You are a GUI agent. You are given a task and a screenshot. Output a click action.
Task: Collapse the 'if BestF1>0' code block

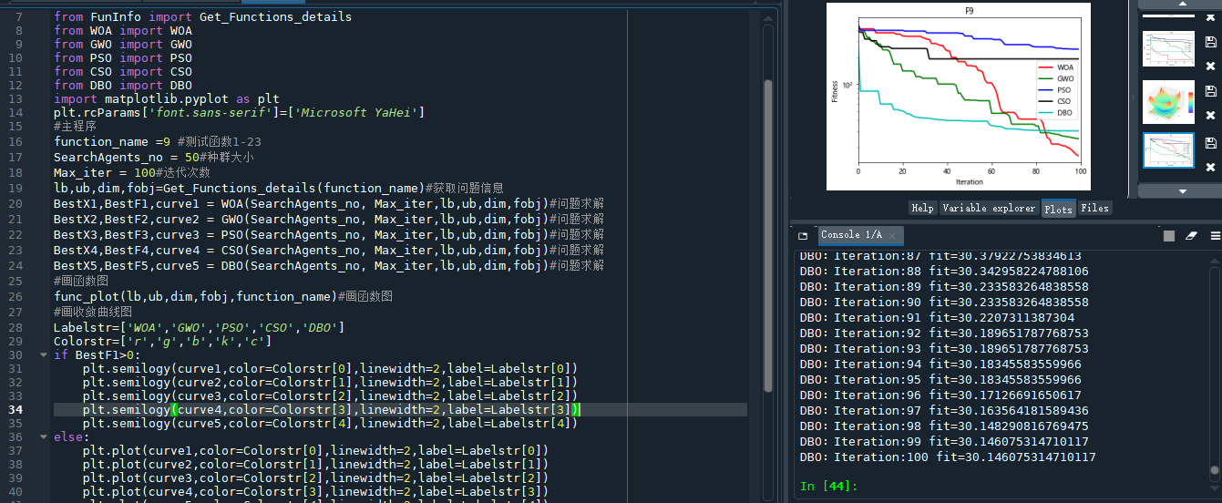point(45,355)
